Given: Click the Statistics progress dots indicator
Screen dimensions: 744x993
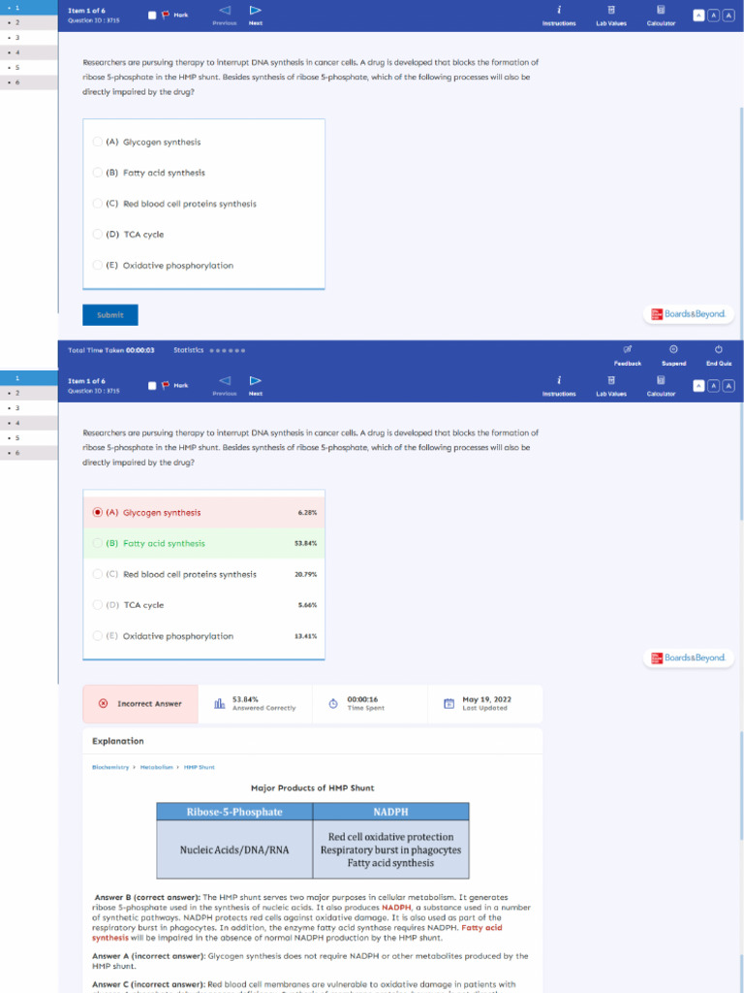Looking at the screenshot, I should pos(227,350).
